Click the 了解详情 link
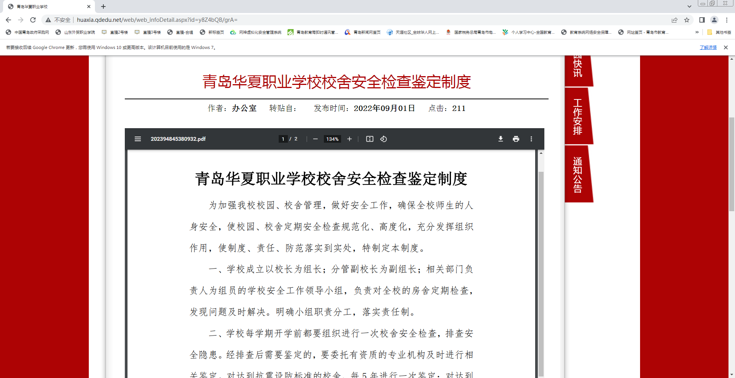The width and height of the screenshot is (735, 378). click(708, 47)
